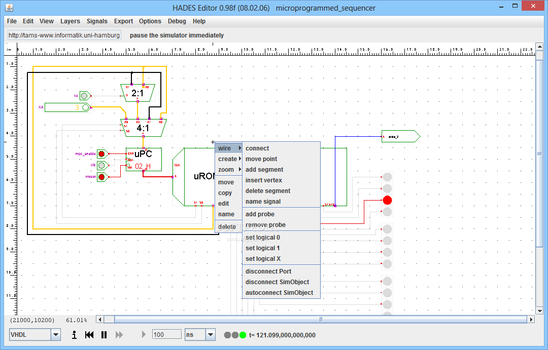Toggle the clk input switch

pos(101,165)
